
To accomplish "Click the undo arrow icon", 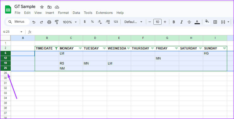I will [x=34, y=22].
